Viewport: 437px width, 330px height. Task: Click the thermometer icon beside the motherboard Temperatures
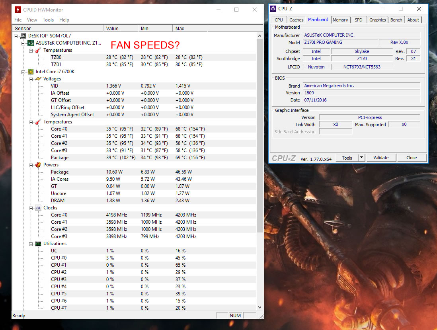[x=38, y=50]
